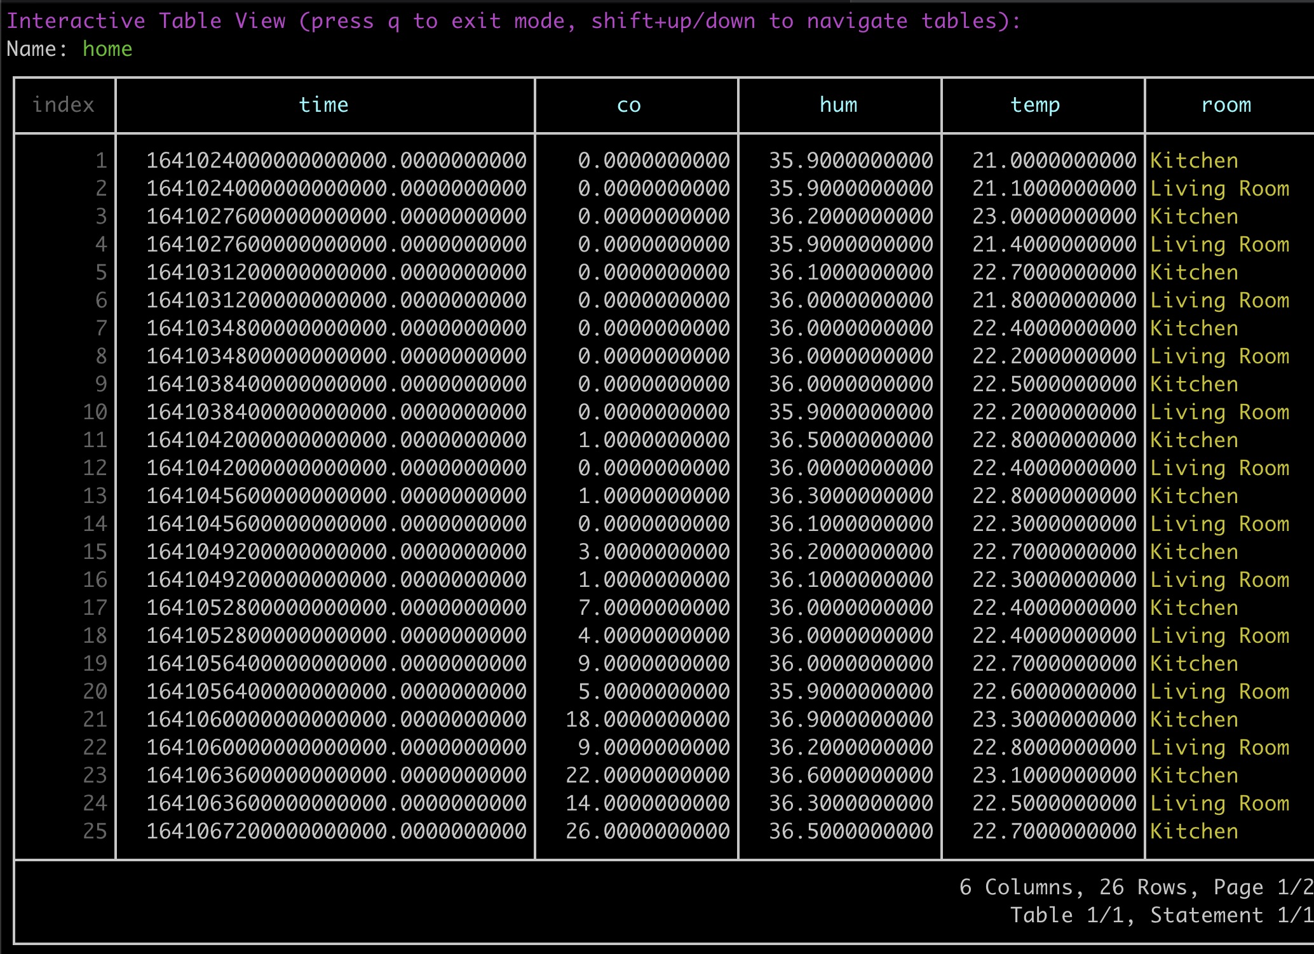Click the table name 'home'
The image size is (1314, 954).
point(107,49)
